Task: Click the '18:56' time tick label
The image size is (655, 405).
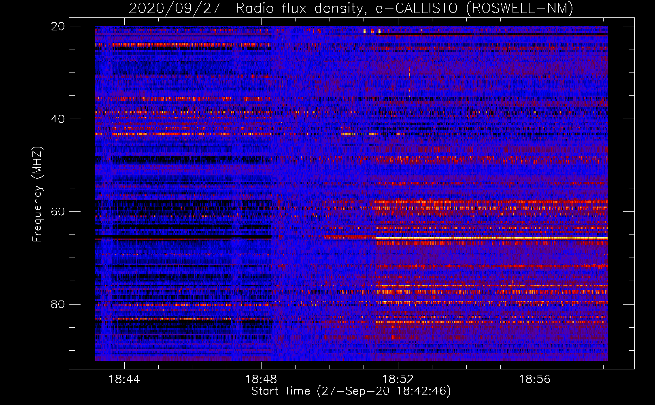Action: click(x=535, y=379)
